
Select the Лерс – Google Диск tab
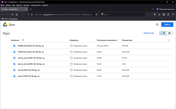point(14,9)
